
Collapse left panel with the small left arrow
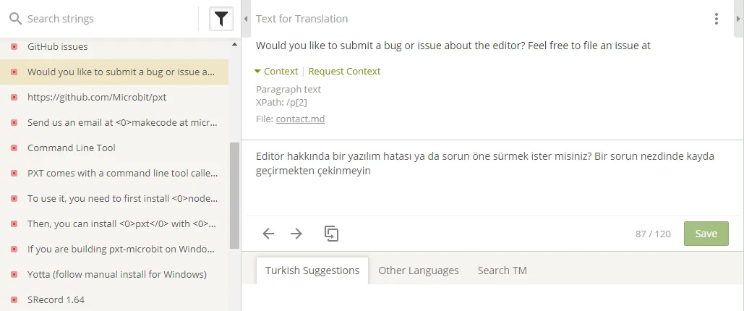point(246,19)
